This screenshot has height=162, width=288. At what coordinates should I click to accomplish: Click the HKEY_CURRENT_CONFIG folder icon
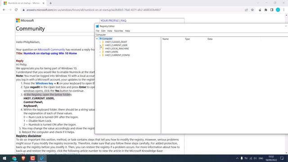pos(103,55)
